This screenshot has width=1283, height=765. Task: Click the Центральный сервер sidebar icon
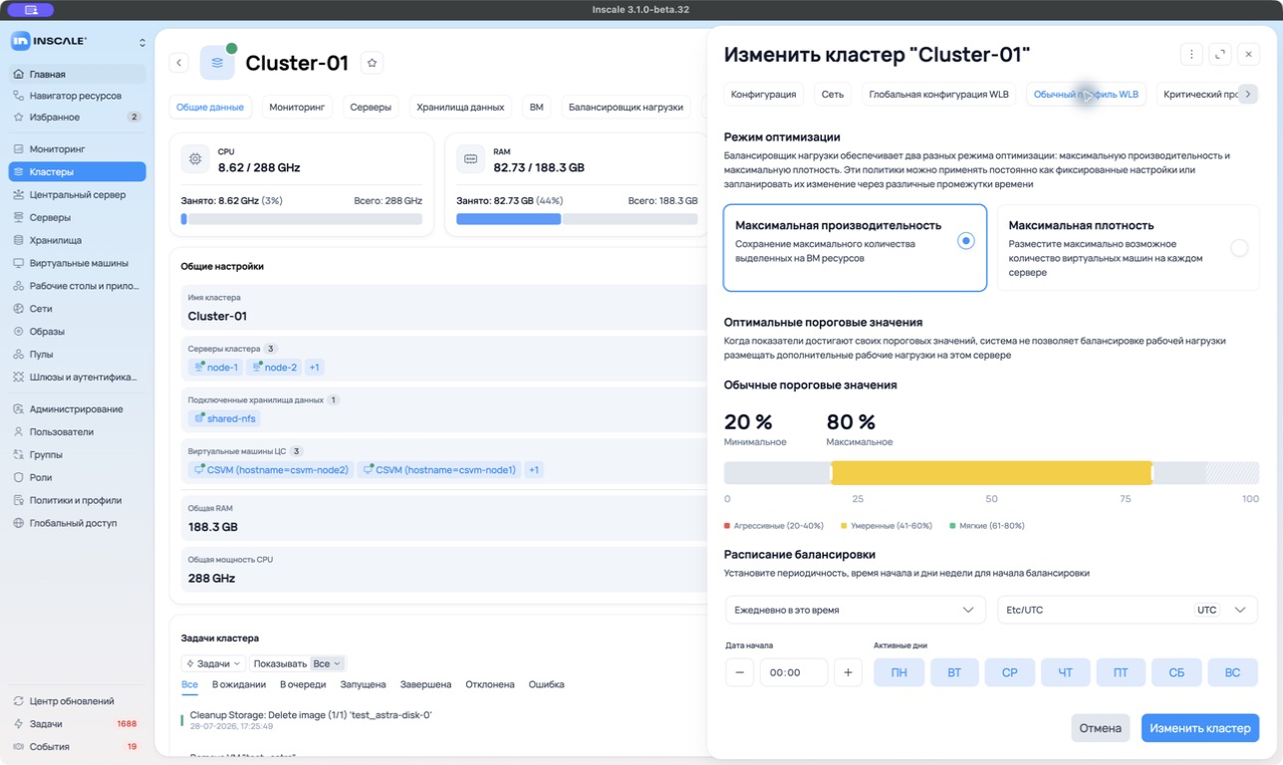(19, 195)
